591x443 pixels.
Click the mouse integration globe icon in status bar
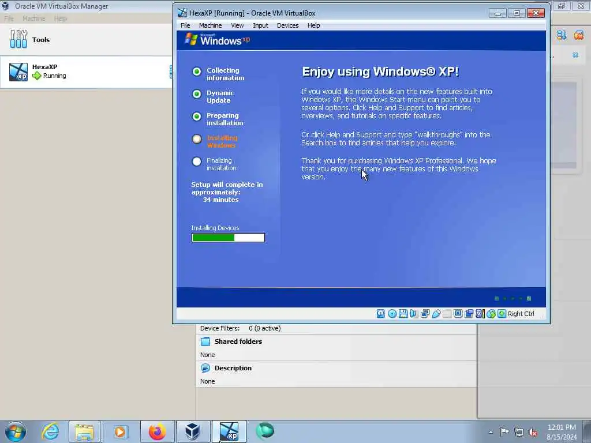491,313
